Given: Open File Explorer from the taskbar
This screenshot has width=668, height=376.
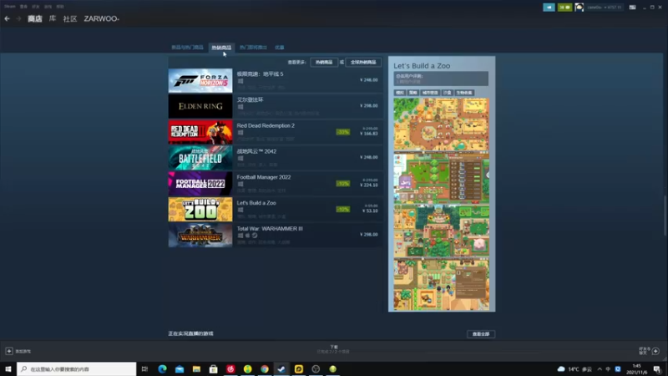Looking at the screenshot, I should [x=196, y=368].
